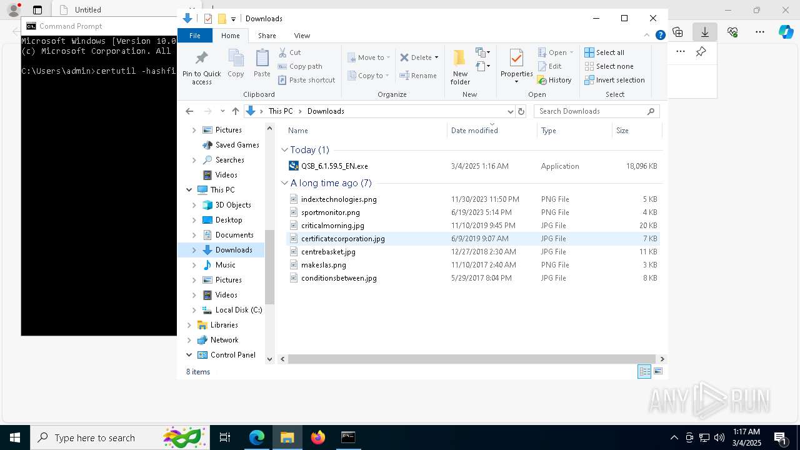Refresh the Downloads address bar
Viewport: 800px width, 450px height.
521,111
